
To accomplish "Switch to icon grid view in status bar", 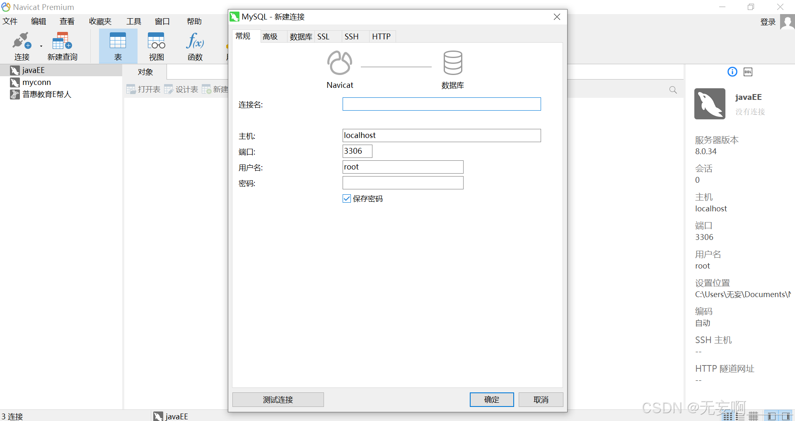I will point(728,416).
